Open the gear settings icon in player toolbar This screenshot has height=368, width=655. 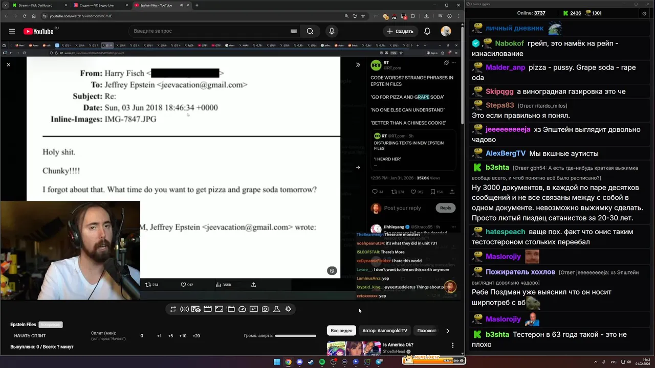point(288,309)
